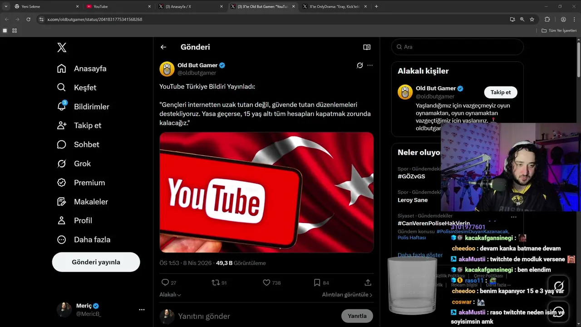
Task: Open reader view icon beside Gönderi header
Action: coord(367,47)
